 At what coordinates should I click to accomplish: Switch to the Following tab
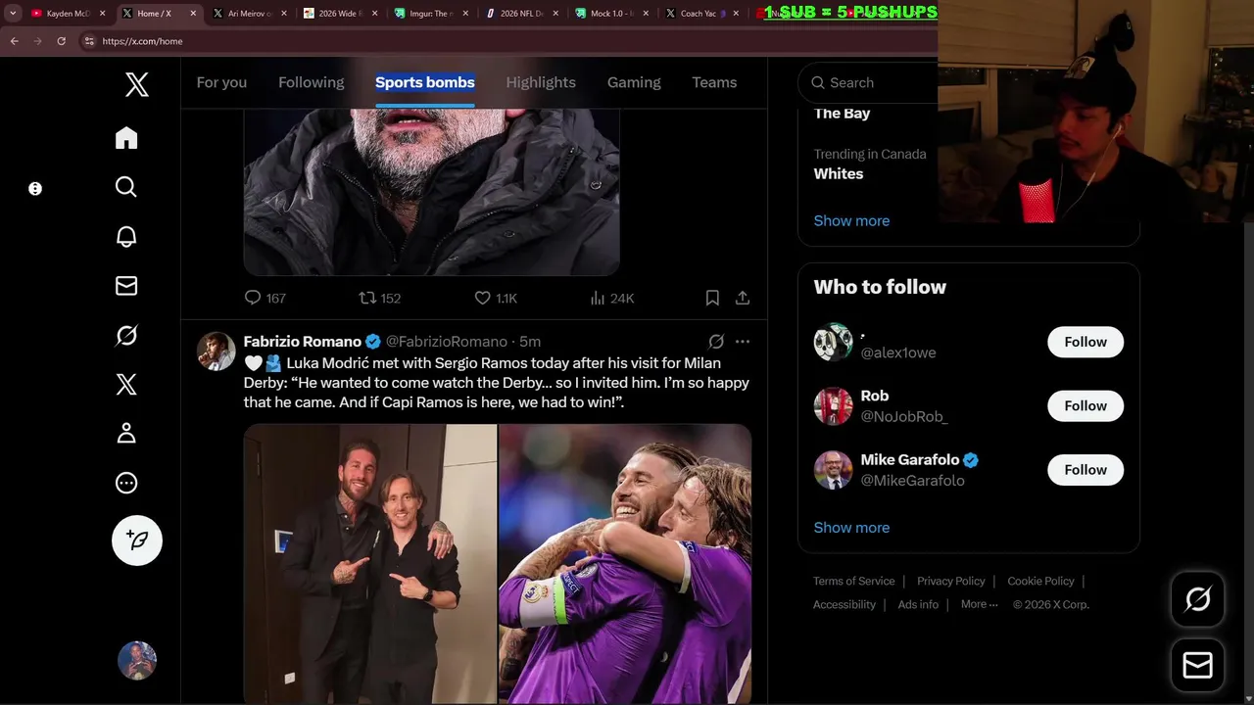(x=312, y=82)
